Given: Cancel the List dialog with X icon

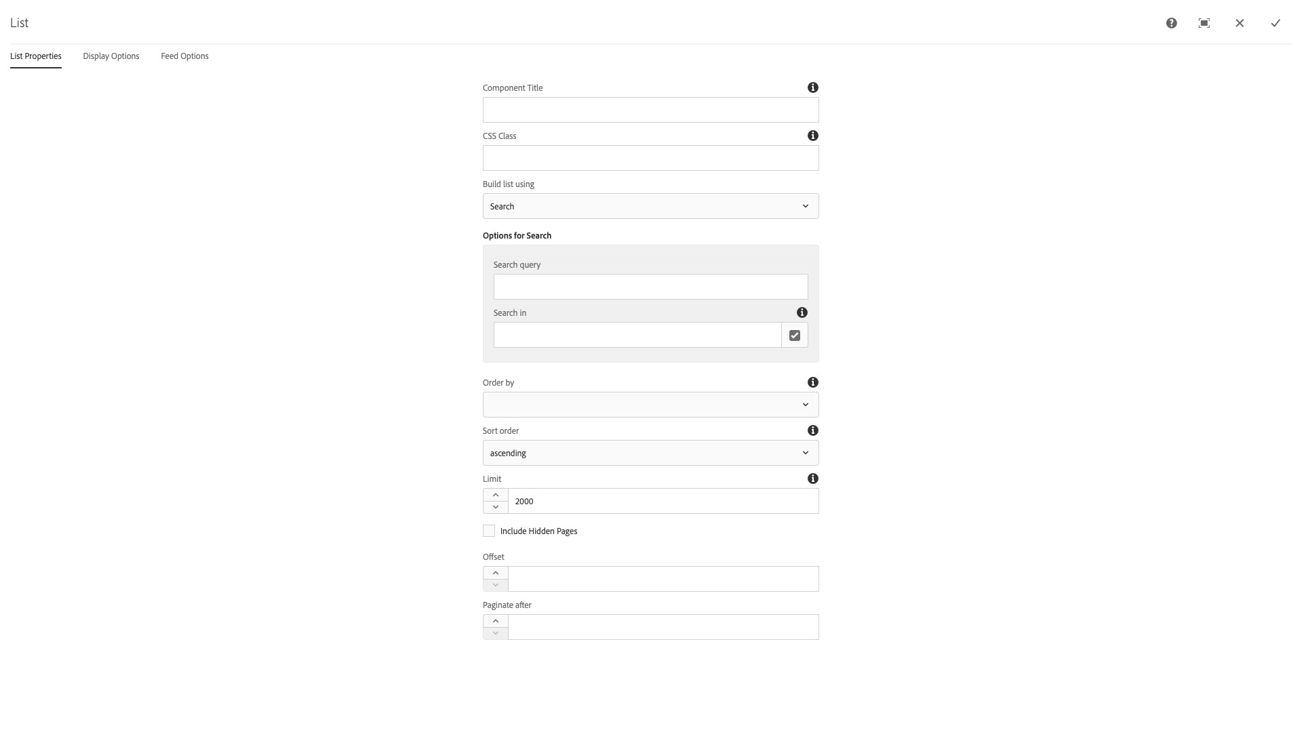Looking at the screenshot, I should (1240, 23).
